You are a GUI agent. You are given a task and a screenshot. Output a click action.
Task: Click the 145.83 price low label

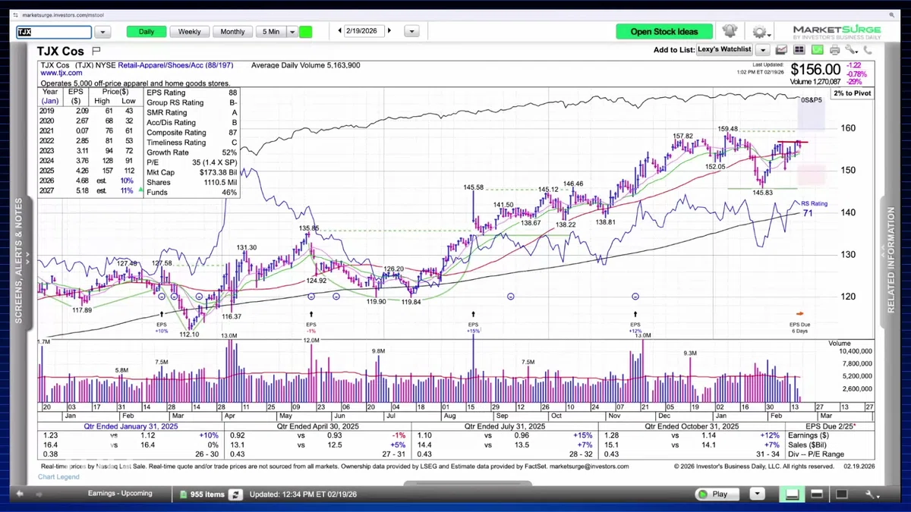coord(762,193)
